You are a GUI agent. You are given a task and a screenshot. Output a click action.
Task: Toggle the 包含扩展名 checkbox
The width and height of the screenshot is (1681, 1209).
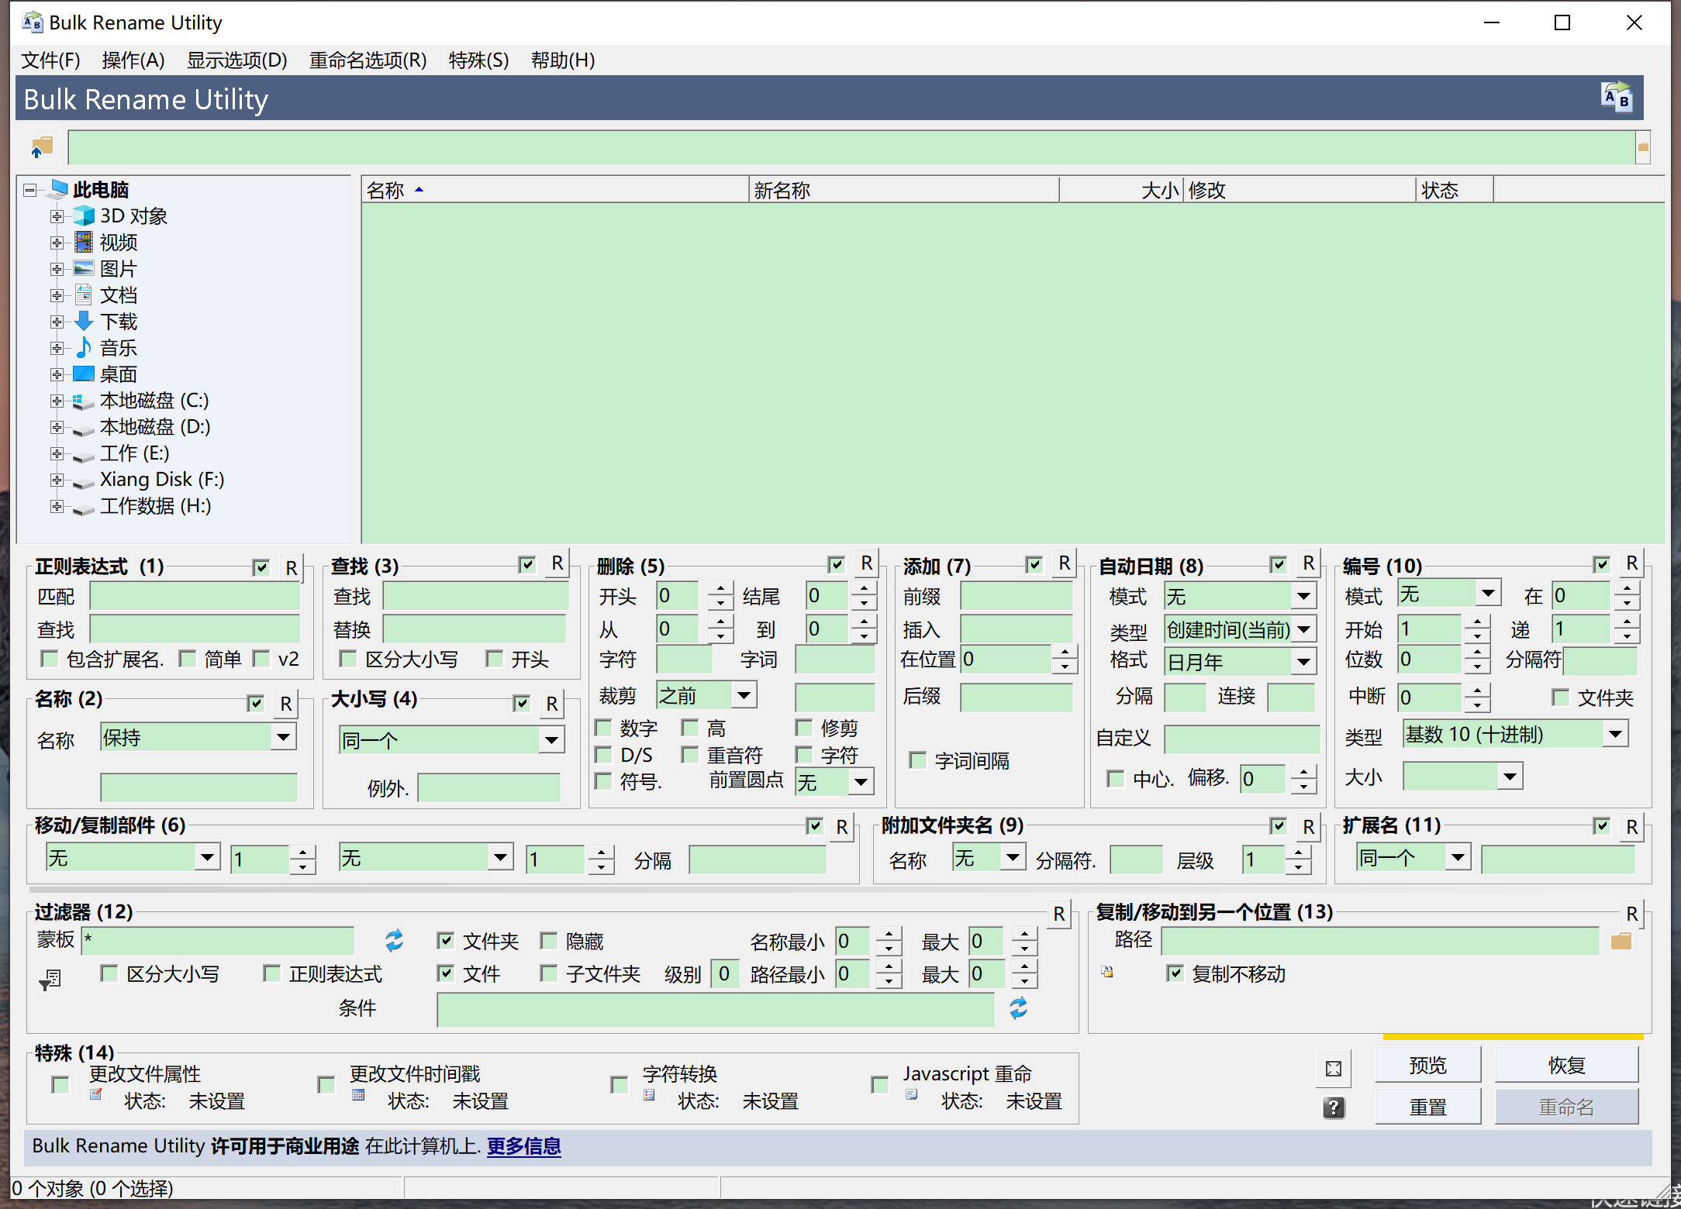pos(49,659)
